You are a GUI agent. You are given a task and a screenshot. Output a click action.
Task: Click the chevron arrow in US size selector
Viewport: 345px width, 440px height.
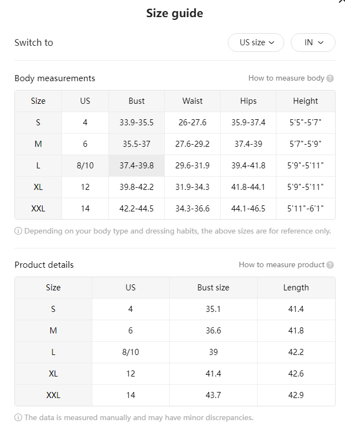pyautogui.click(x=271, y=43)
